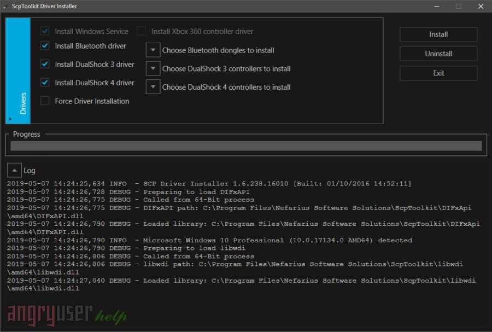Viewport: 492px width, 332px height.
Task: Click the Windows 10 detected log line
Action: (x=209, y=240)
